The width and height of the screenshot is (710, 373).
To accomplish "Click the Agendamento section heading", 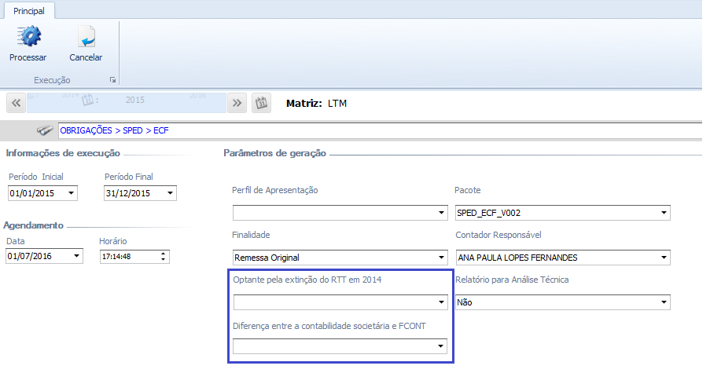I will coord(34,225).
